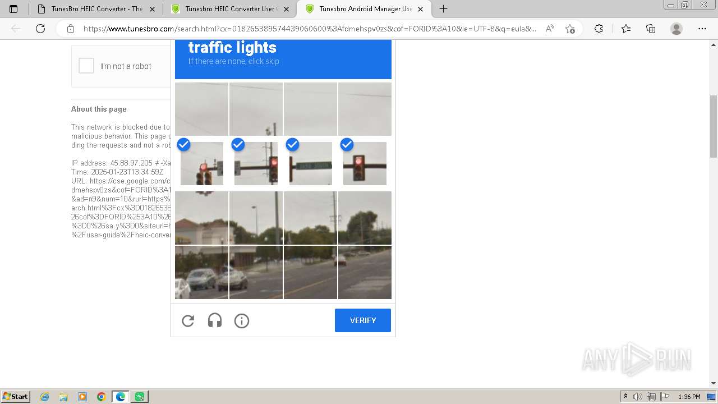Image resolution: width=718 pixels, height=404 pixels.
Task: Open File Explorer from the taskbar
Action: [x=63, y=397]
